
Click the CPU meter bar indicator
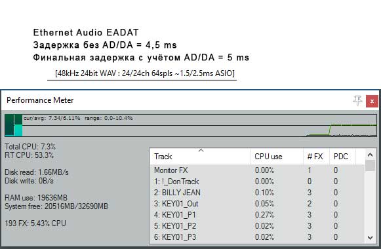[x=14, y=125]
